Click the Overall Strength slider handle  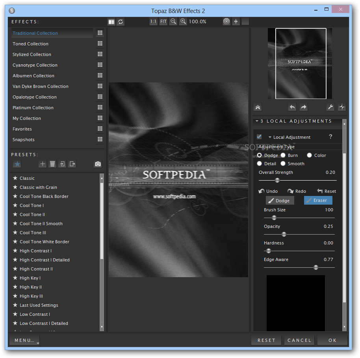(x=277, y=180)
